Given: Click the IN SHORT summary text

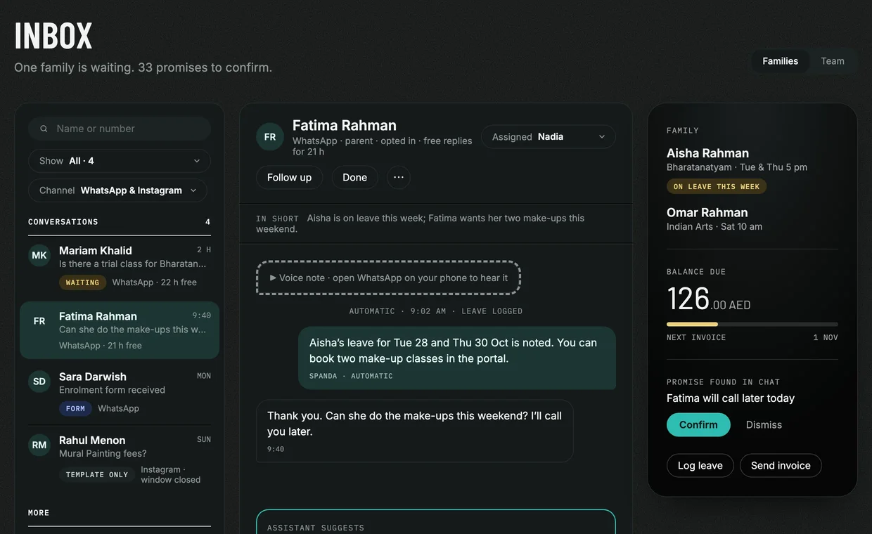Looking at the screenshot, I should (421, 223).
